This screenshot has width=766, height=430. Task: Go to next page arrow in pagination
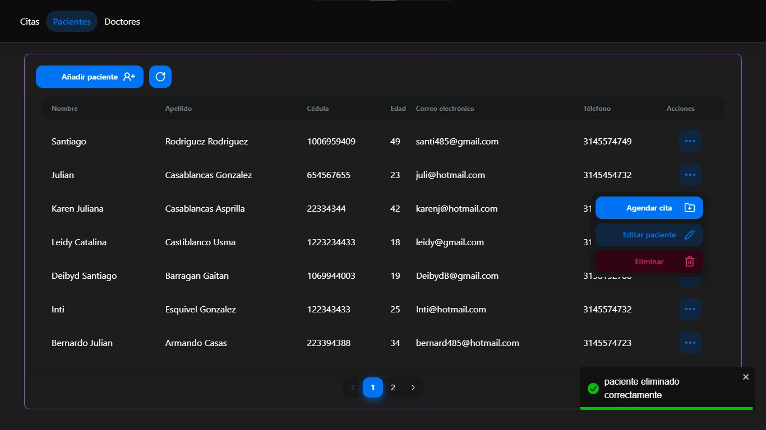tap(413, 387)
